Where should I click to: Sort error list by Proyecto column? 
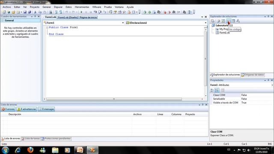(196, 114)
